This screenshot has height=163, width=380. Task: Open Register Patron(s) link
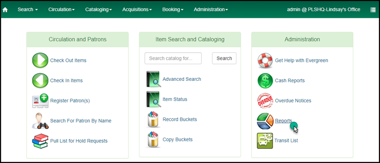click(70, 101)
